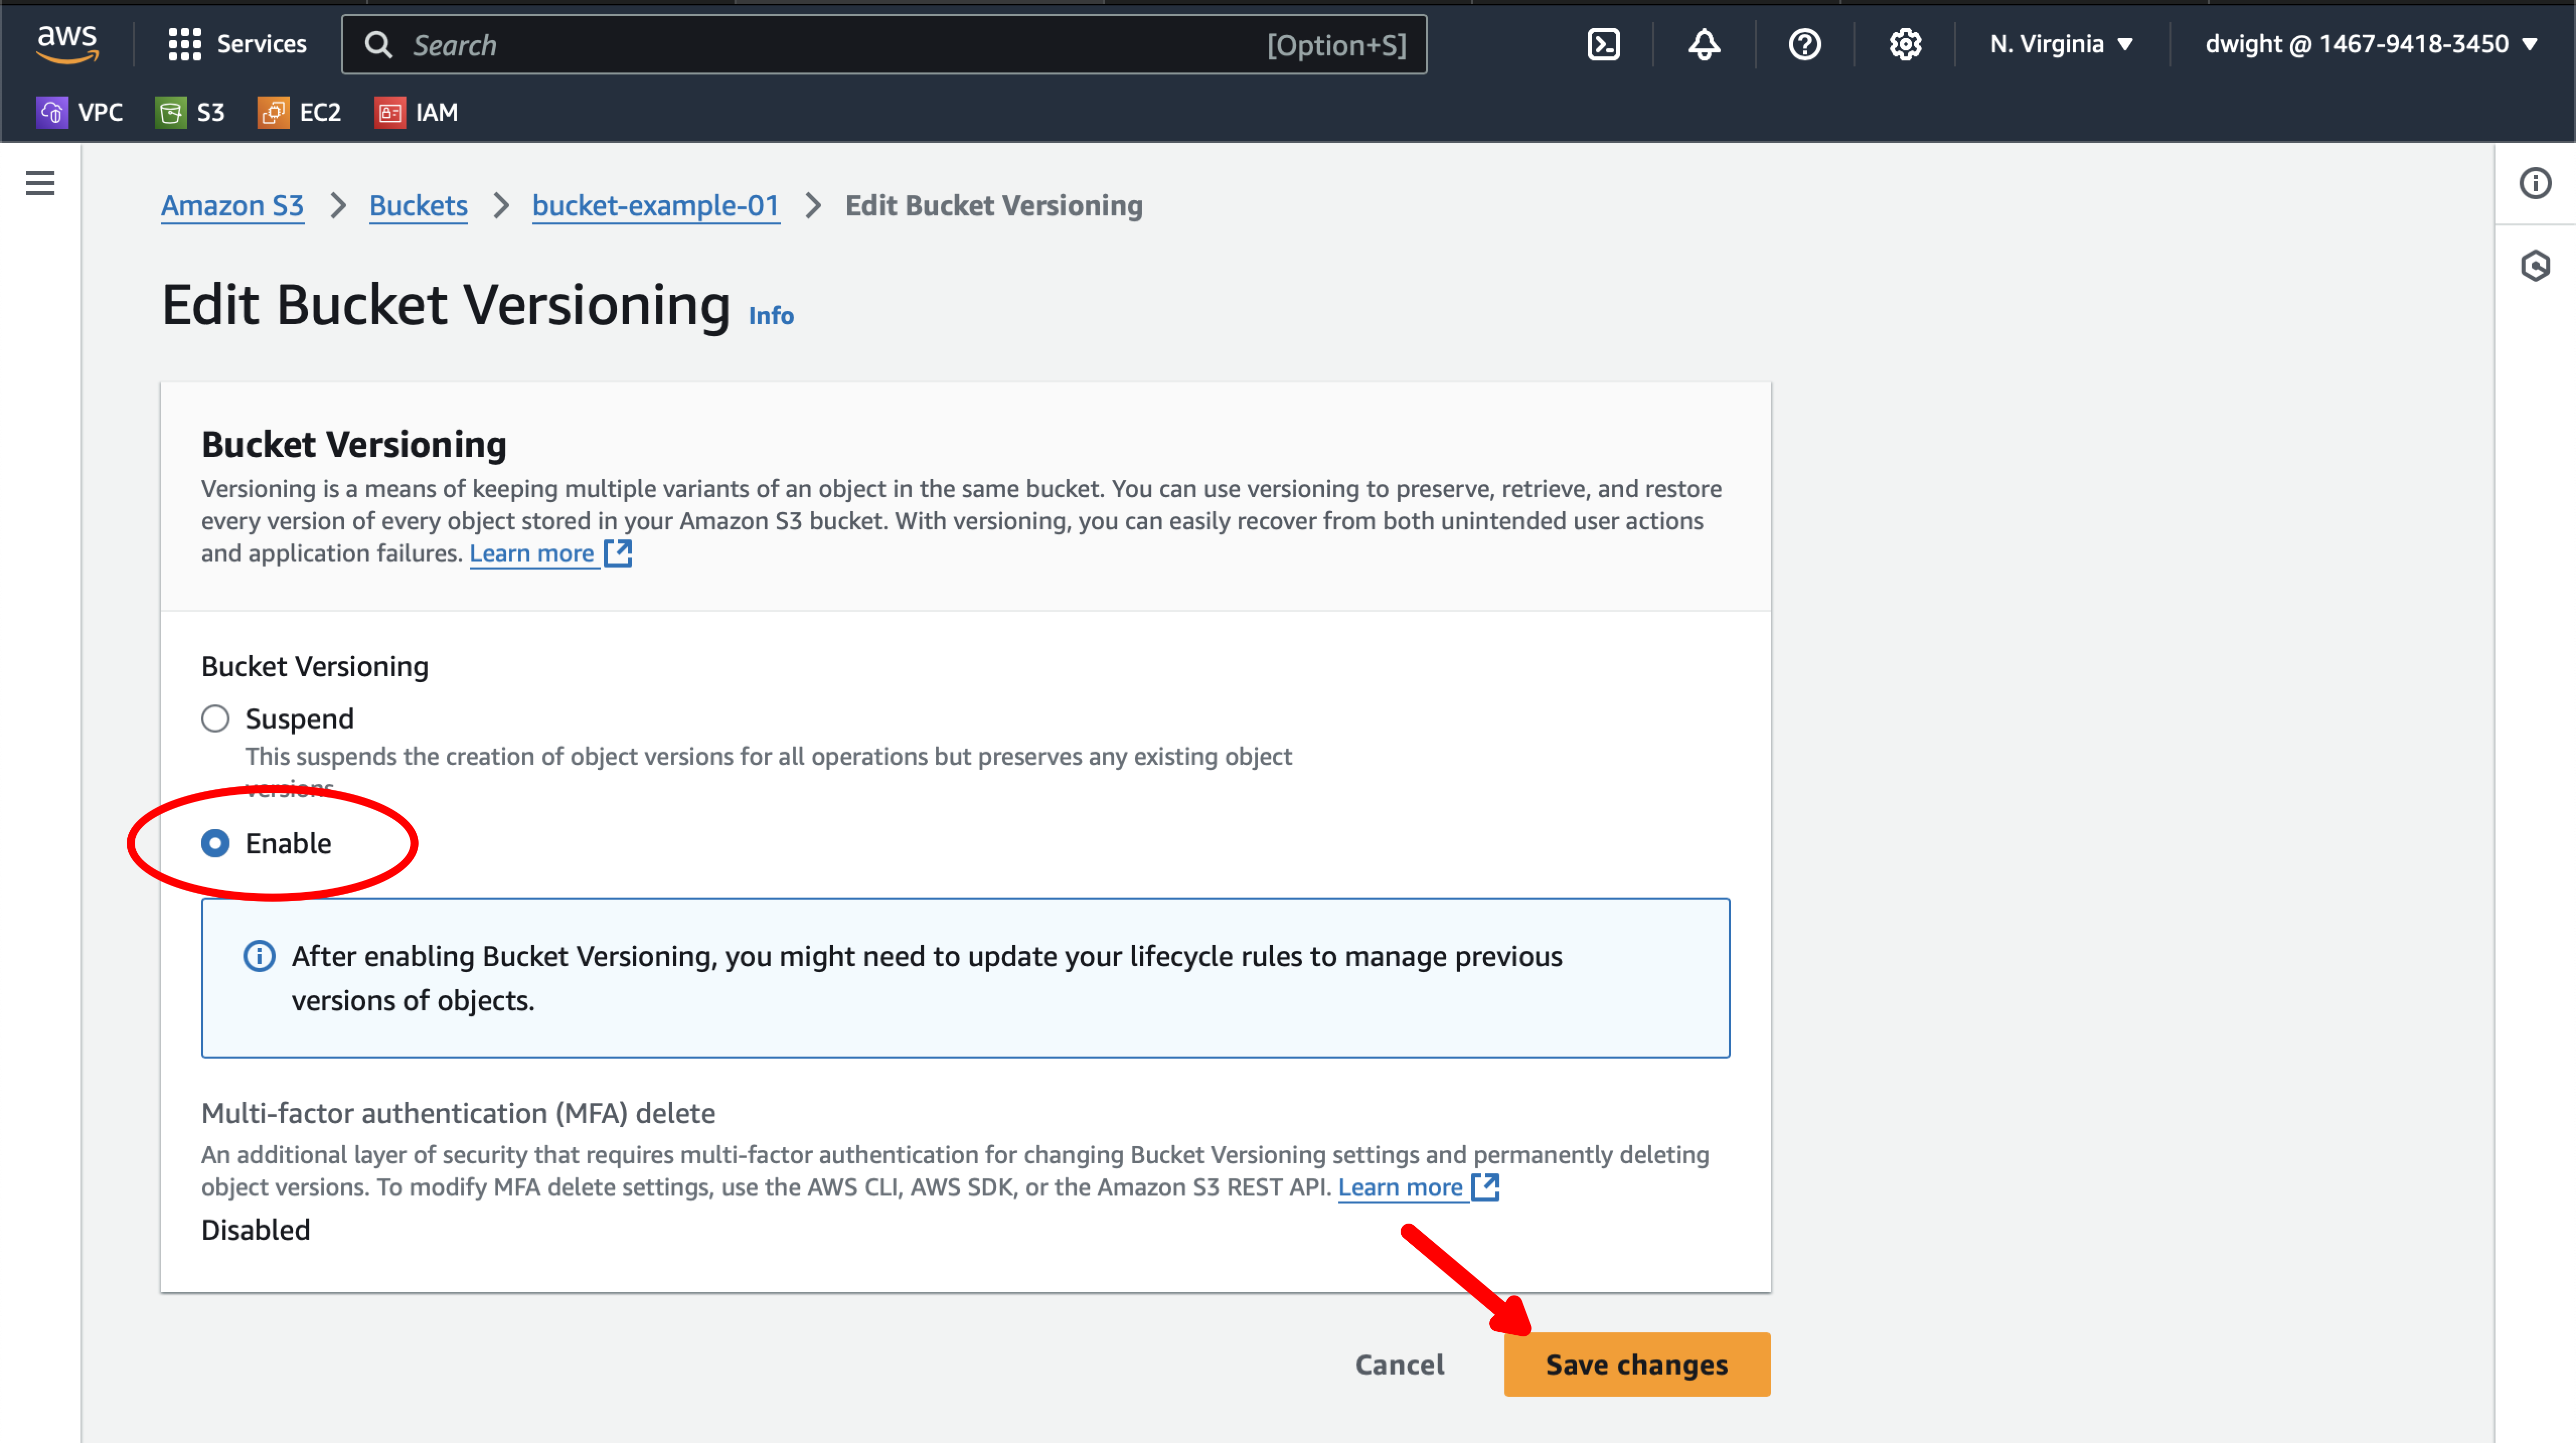Screen dimensions: 2576x1443
Task: Open the notifications bell
Action: [x=1703, y=44]
